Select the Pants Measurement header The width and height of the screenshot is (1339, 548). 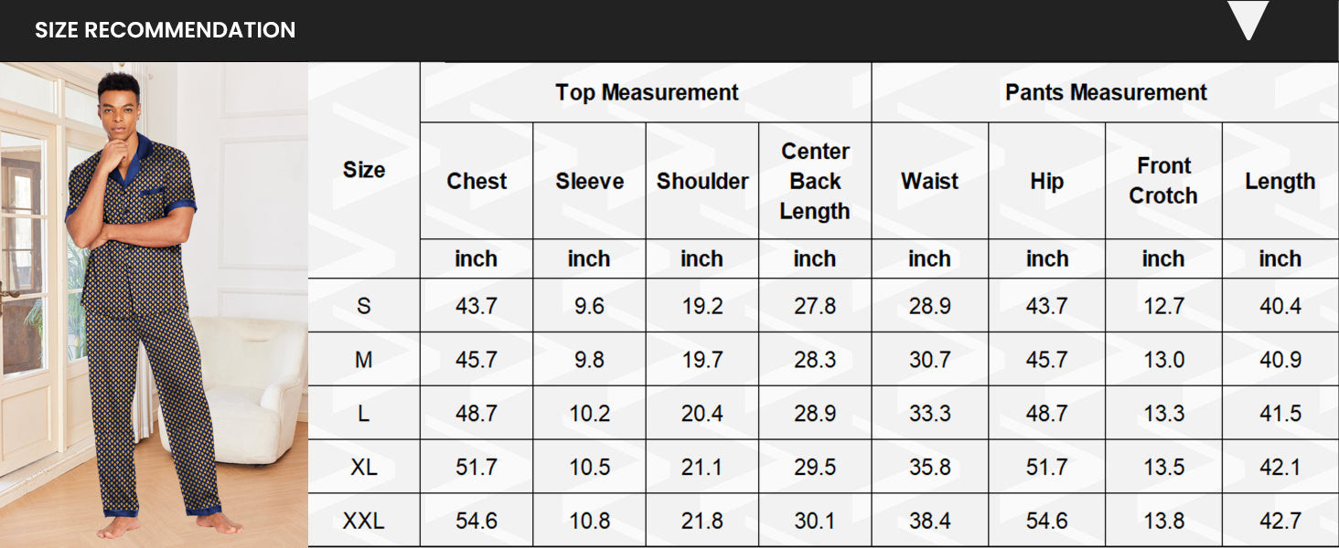coord(1106,92)
